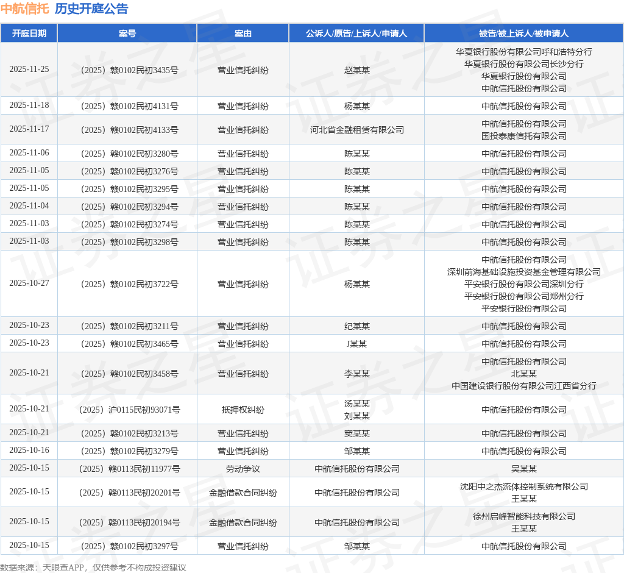Click defendant 深圳前海基础设施投资基金管理有限公司
Screen dimensions: 624x573
[x=523, y=272]
